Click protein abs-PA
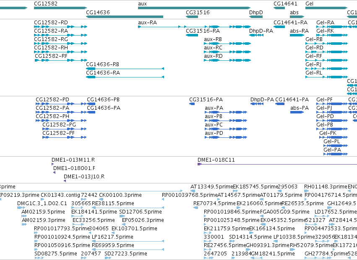The width and height of the screenshot is (357, 260). [300, 108]
